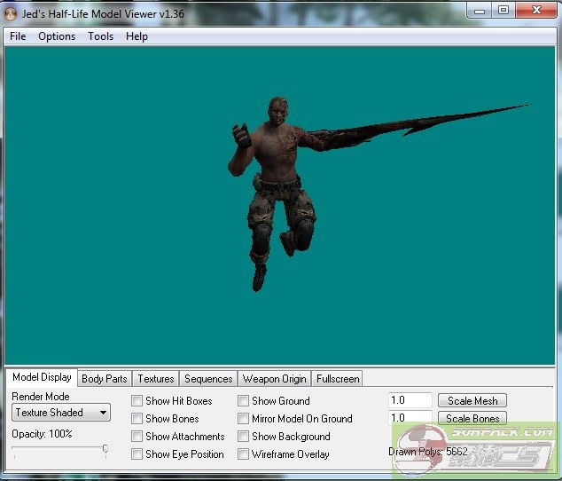Switch to the Weapon Origin tab
Viewport: 562px width, 481px height.
coord(274,379)
